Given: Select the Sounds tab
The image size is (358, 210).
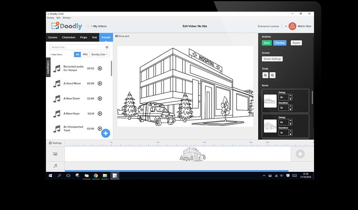Looking at the screenshot, I should point(106,37).
